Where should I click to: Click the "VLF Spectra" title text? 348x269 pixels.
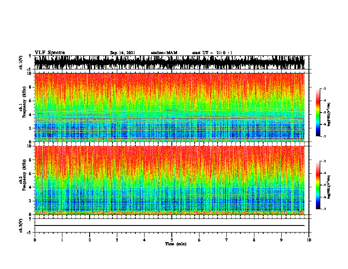tap(50, 53)
